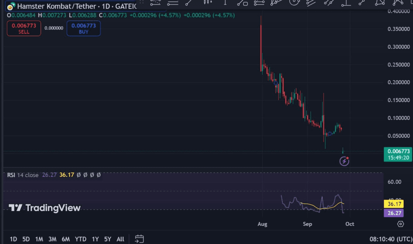Image resolution: width=413 pixels, height=244 pixels.
Task: Open chart settings gear on the time axis
Action: point(400,224)
